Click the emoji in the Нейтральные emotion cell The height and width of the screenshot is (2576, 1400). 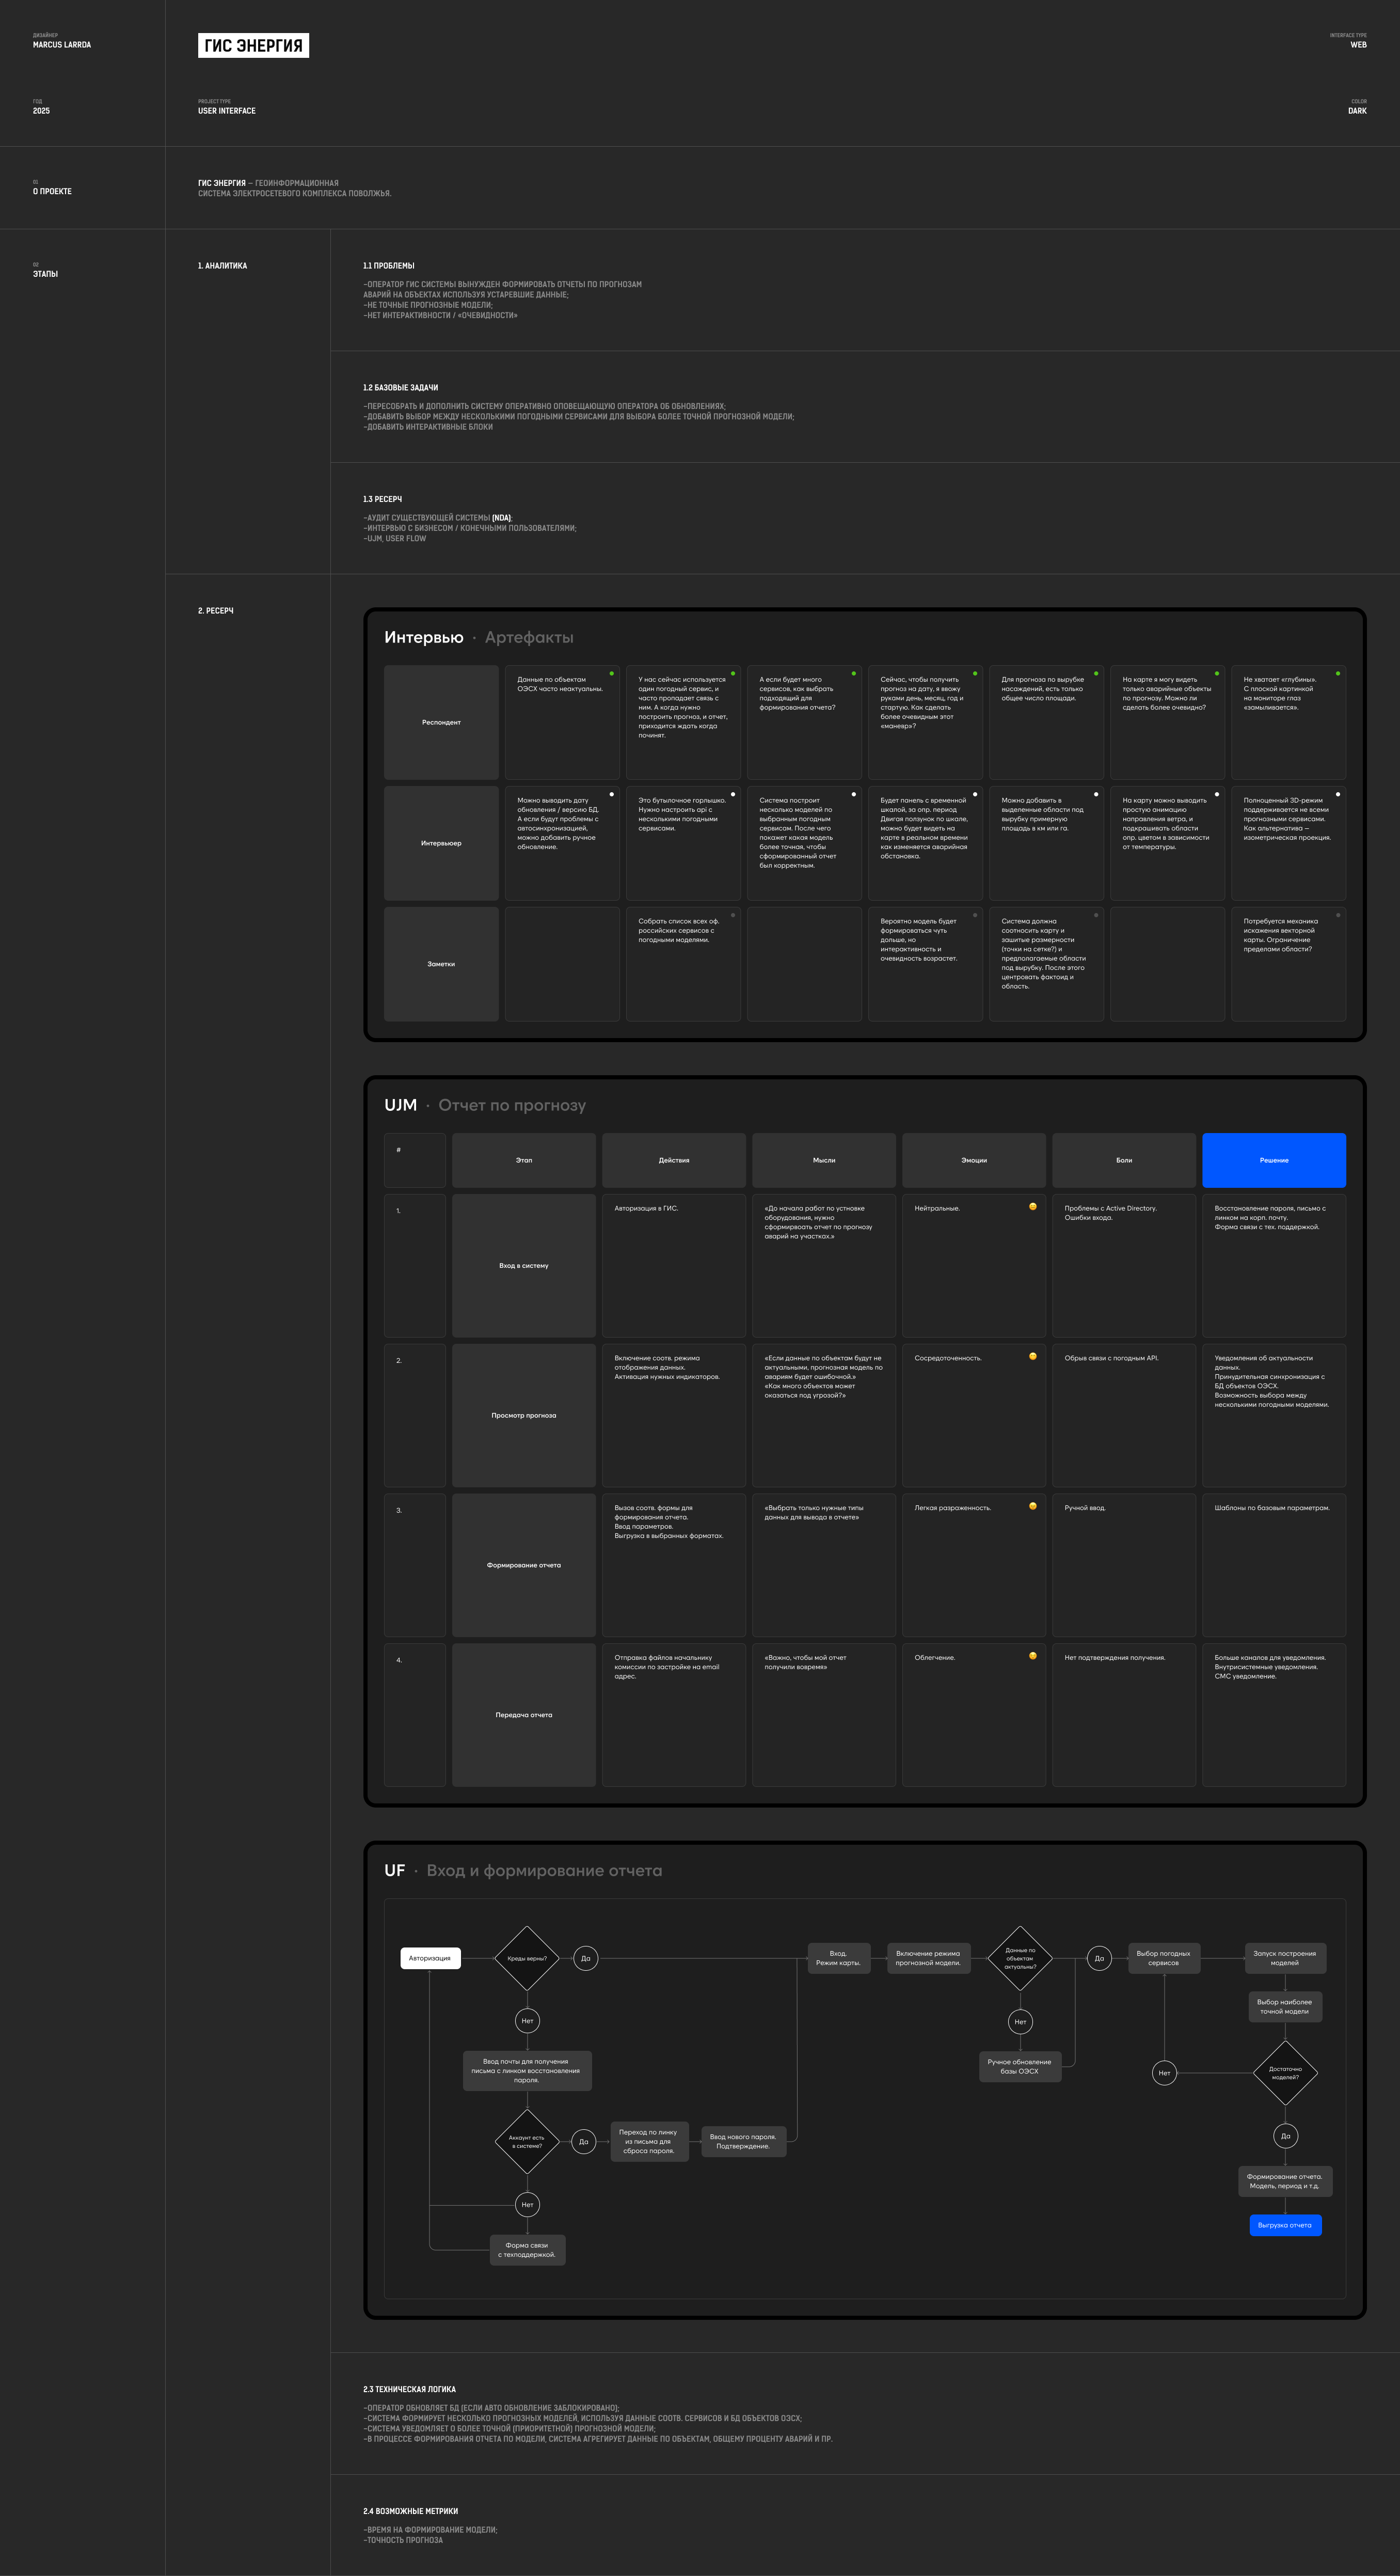pyautogui.click(x=1032, y=1206)
